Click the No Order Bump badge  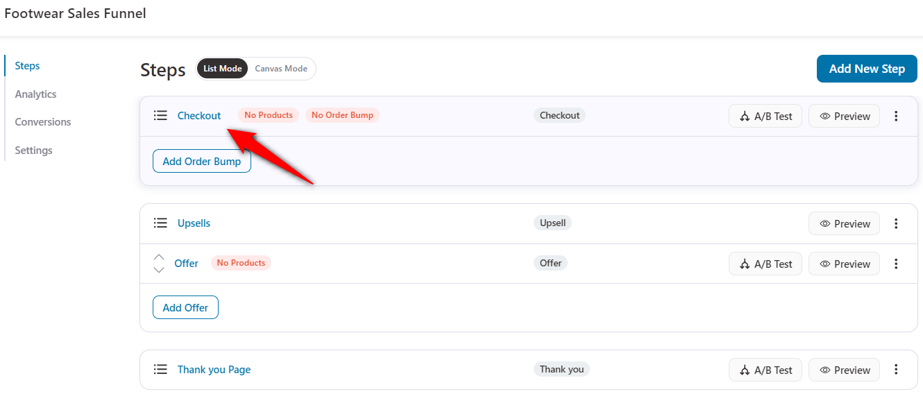[x=342, y=115]
